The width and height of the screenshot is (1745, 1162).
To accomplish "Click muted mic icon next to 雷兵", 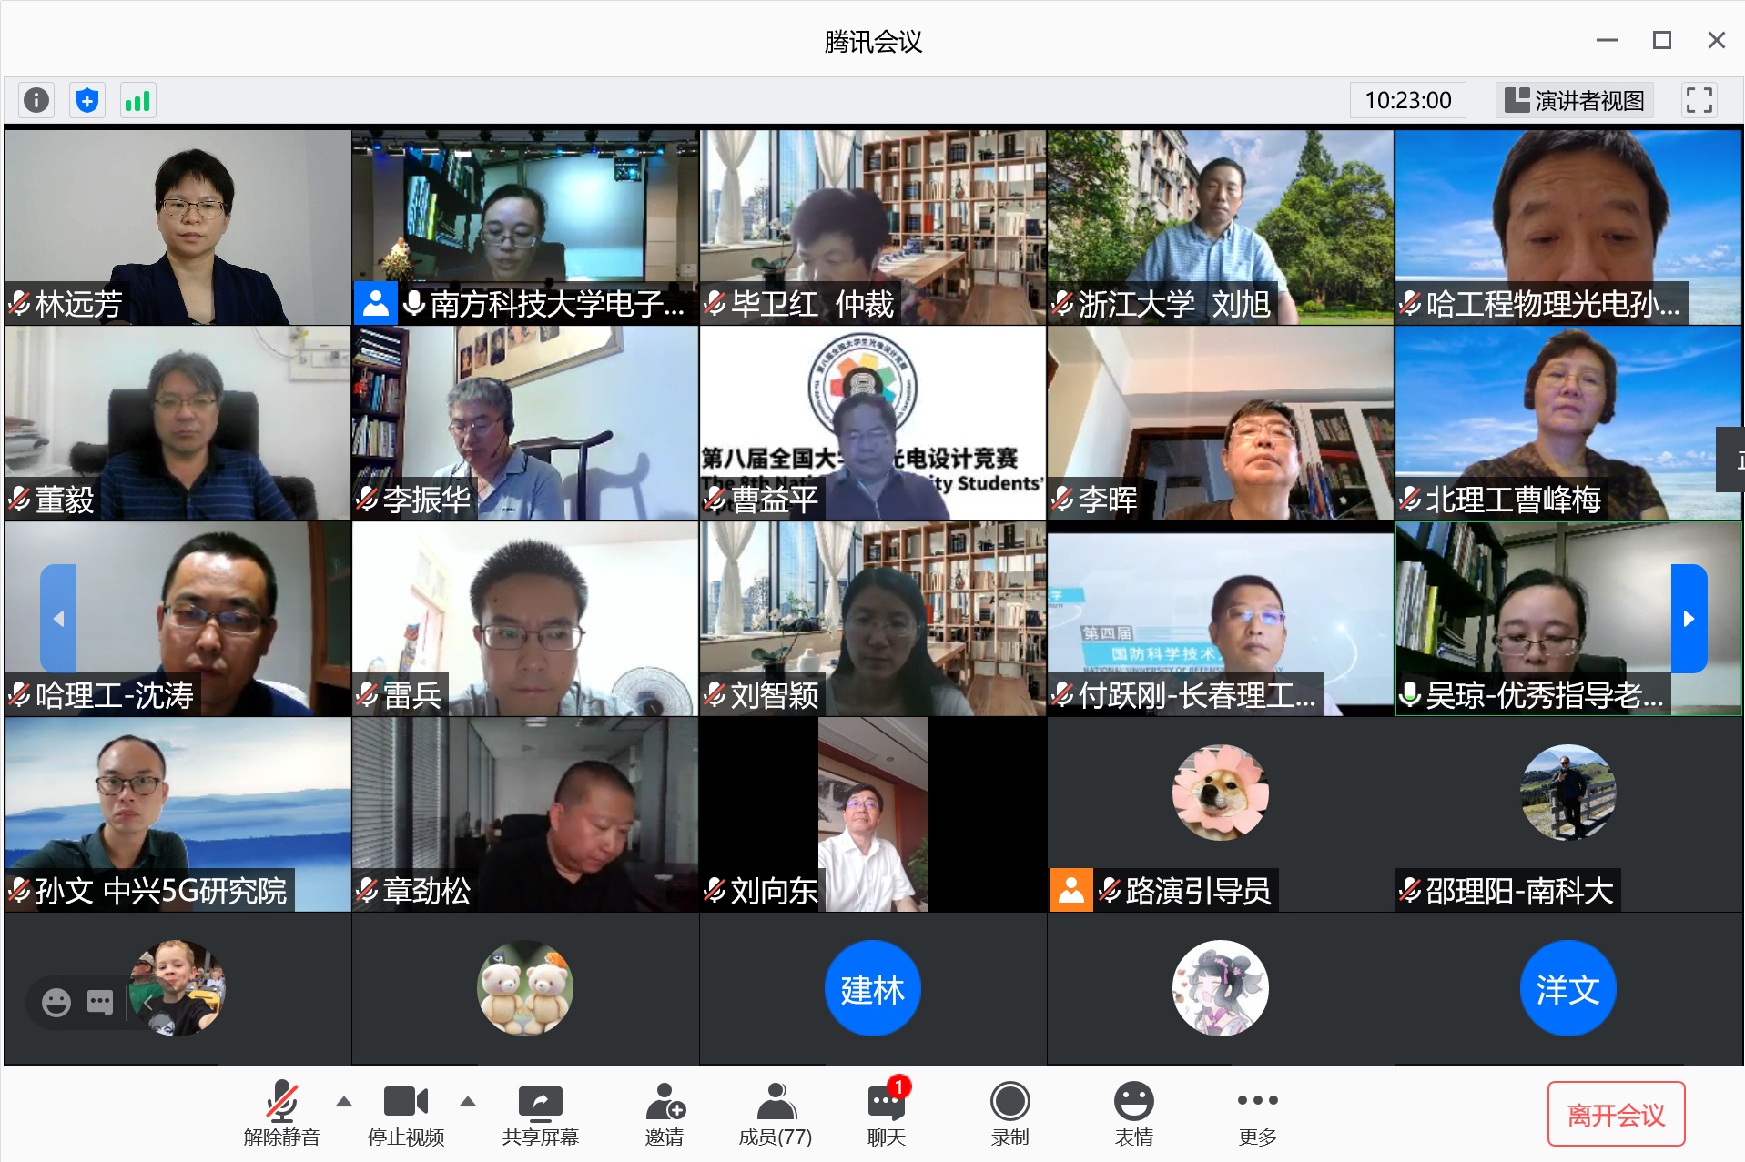I will (367, 695).
